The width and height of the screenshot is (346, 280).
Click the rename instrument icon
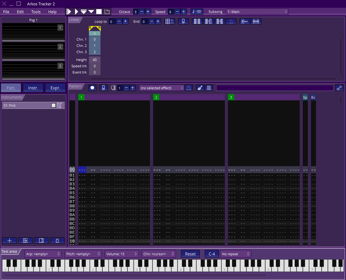(x=41, y=240)
